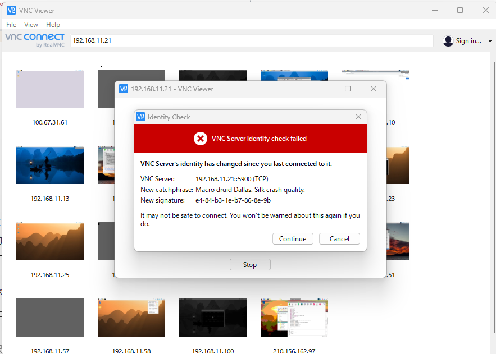Click the 100.67.31.61 label text
Screen dimensions: 496x354
[x=50, y=122]
